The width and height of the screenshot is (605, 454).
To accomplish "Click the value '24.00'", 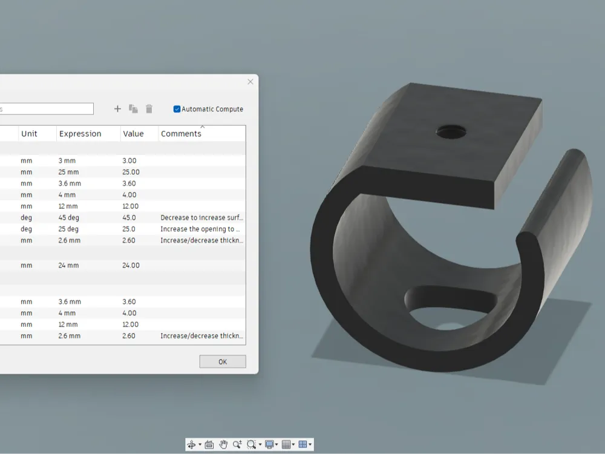I will 131,266.
